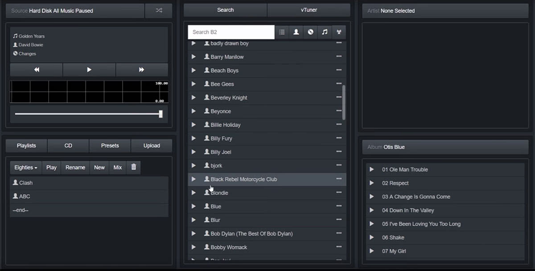Start playback with the play button

pyautogui.click(x=89, y=70)
